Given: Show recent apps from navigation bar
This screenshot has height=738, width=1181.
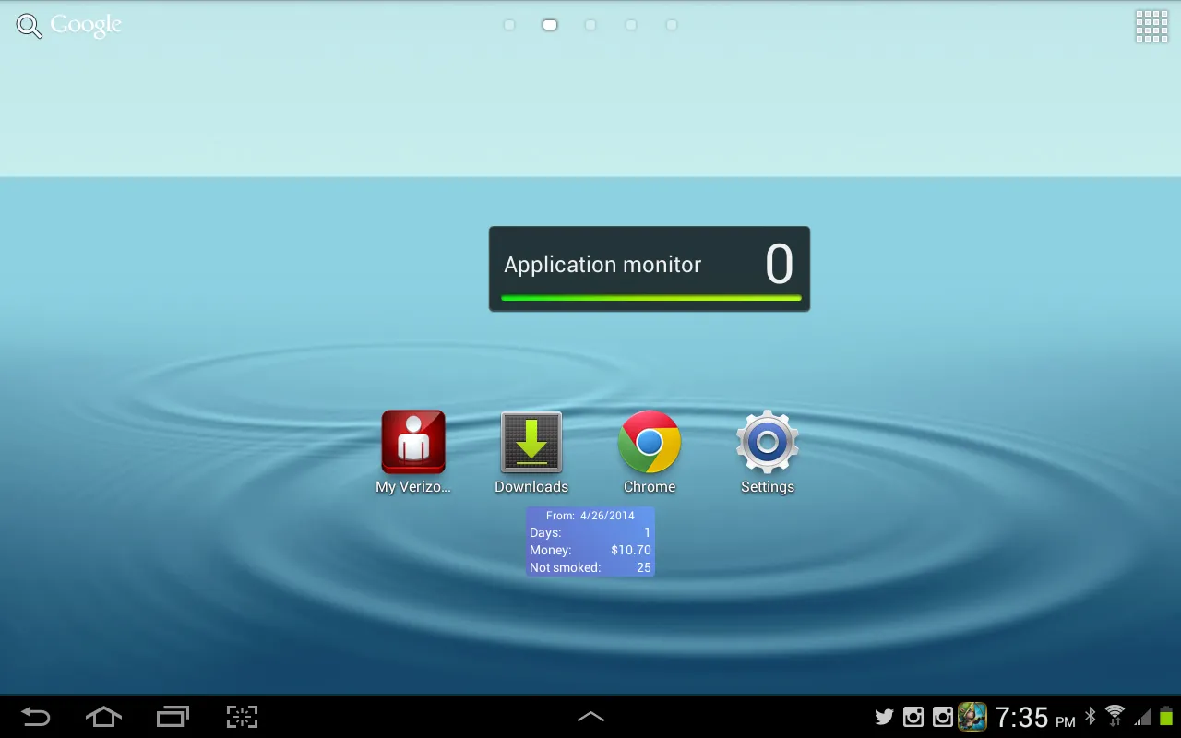Looking at the screenshot, I should (x=173, y=717).
